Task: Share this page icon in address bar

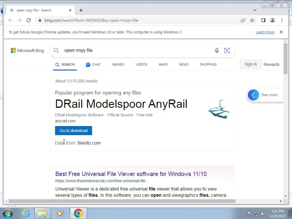Action: pyautogui.click(x=243, y=20)
